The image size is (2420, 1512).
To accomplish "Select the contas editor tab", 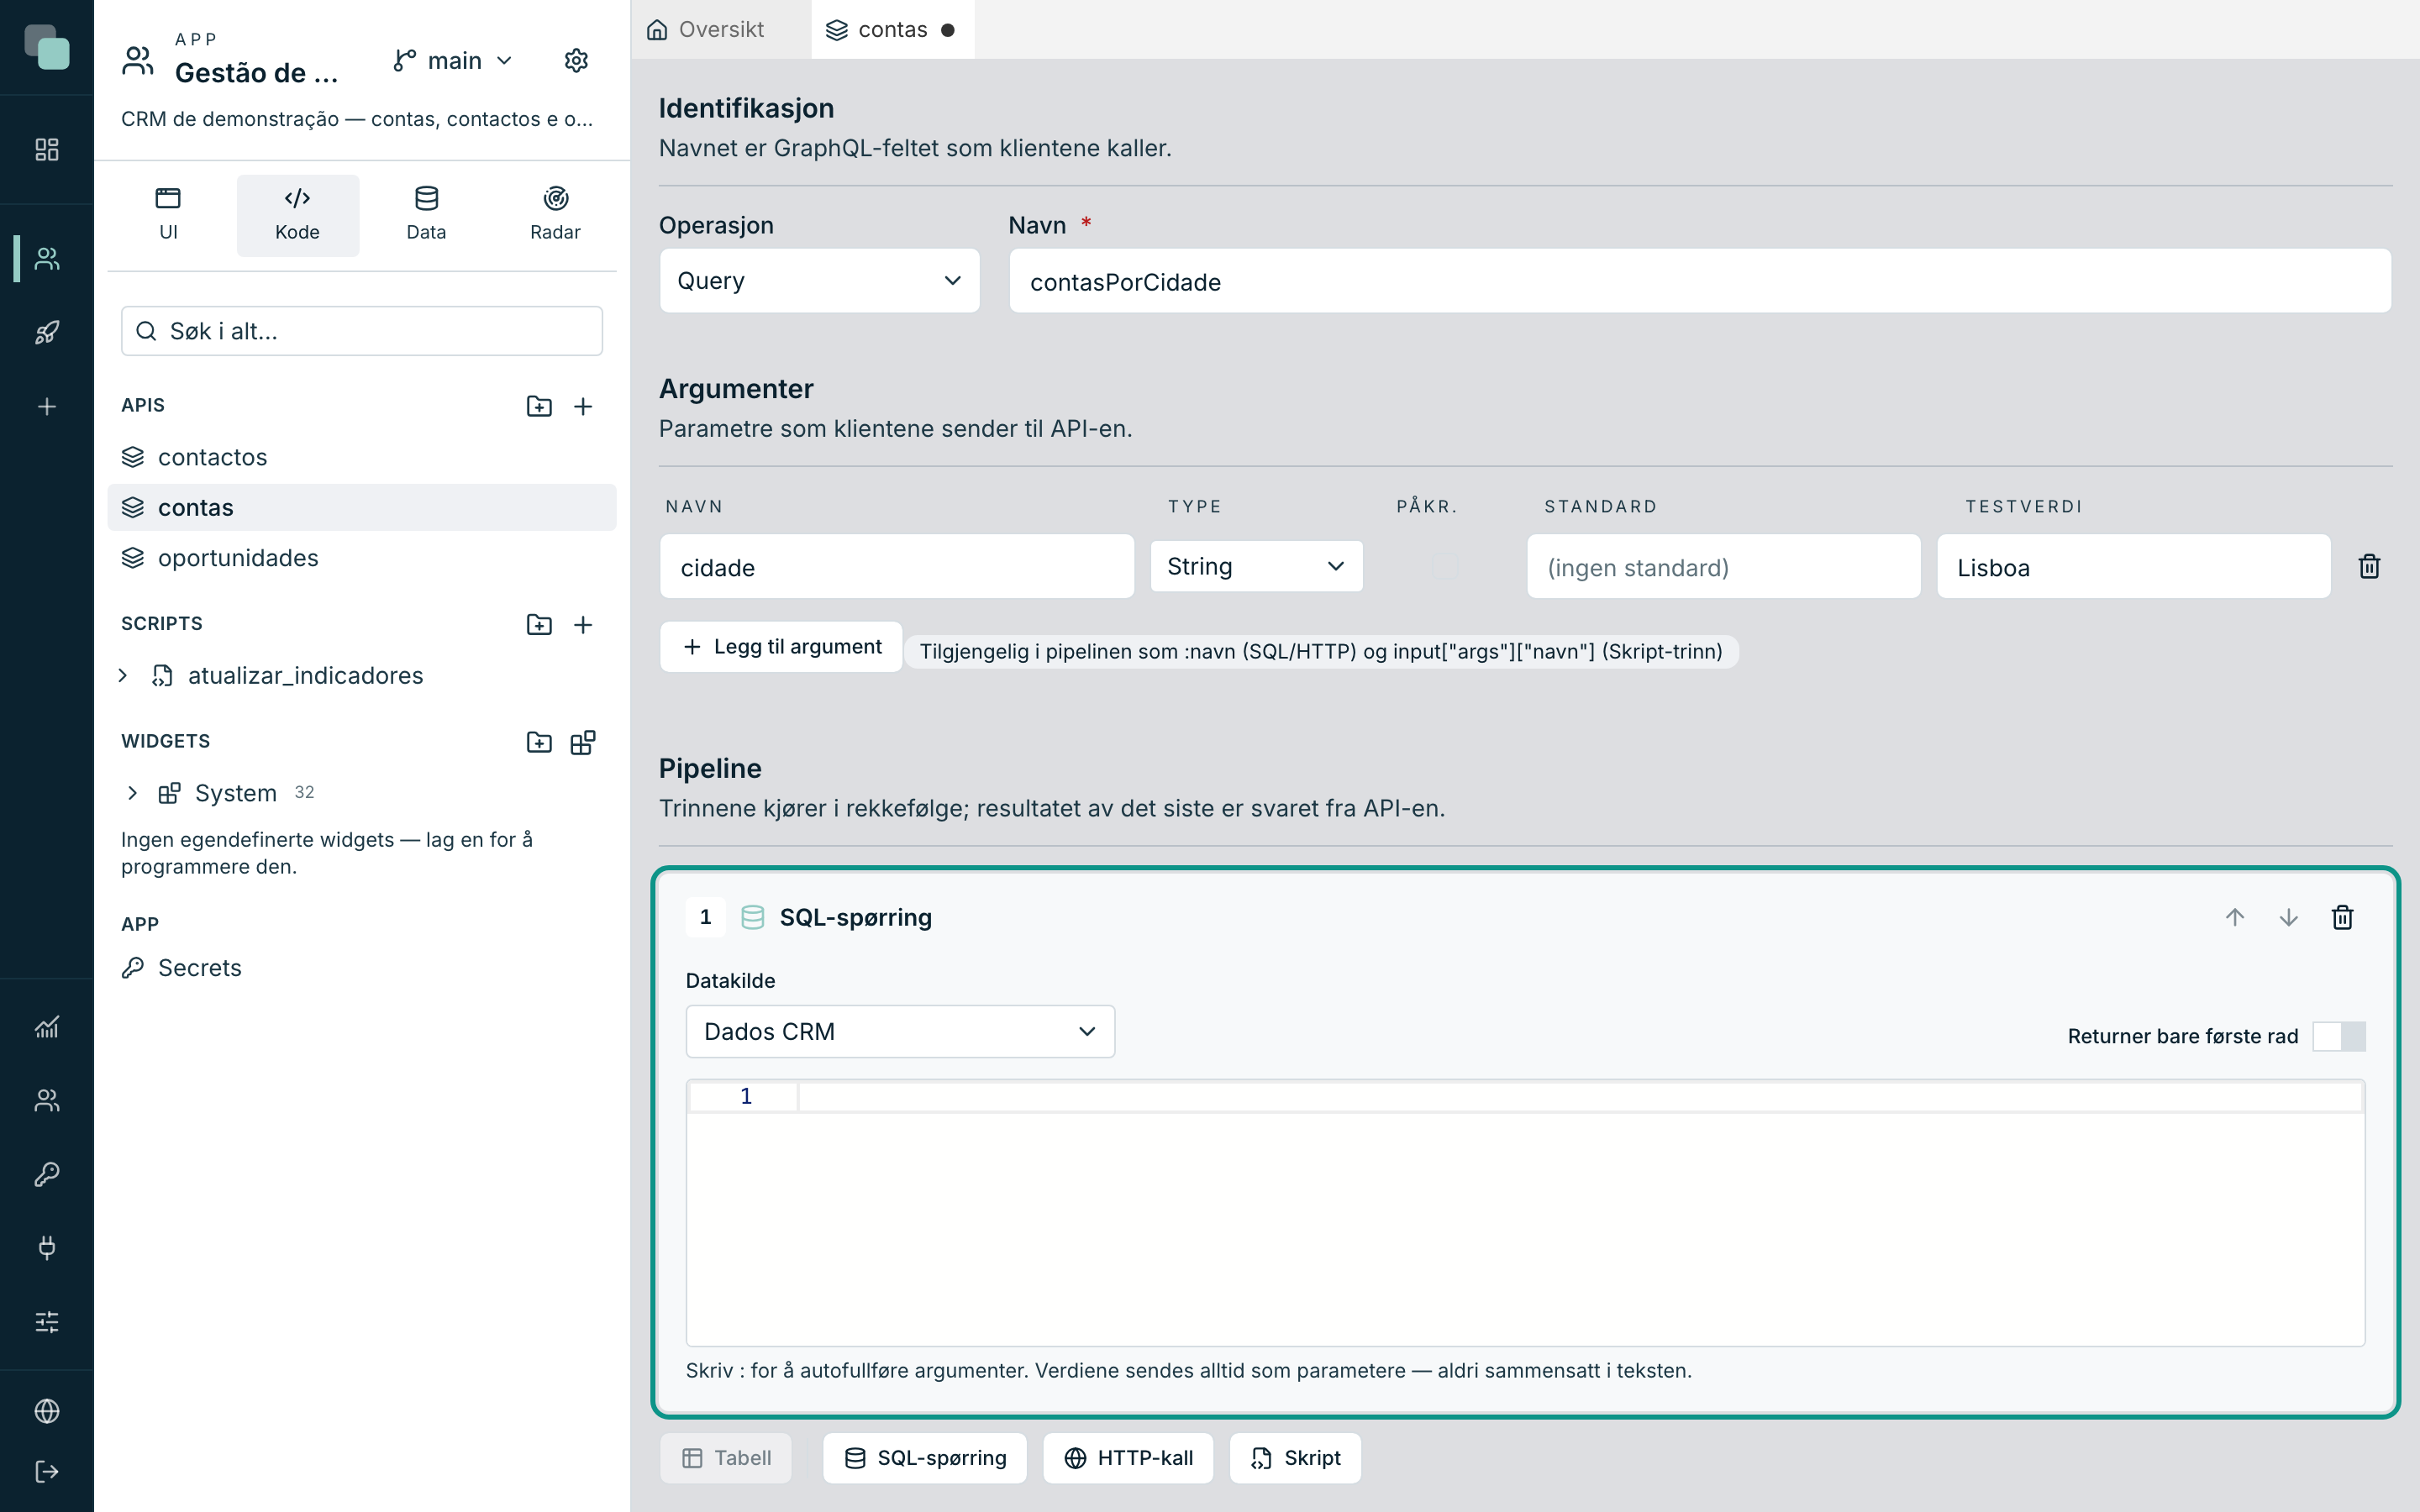I will pos(892,29).
